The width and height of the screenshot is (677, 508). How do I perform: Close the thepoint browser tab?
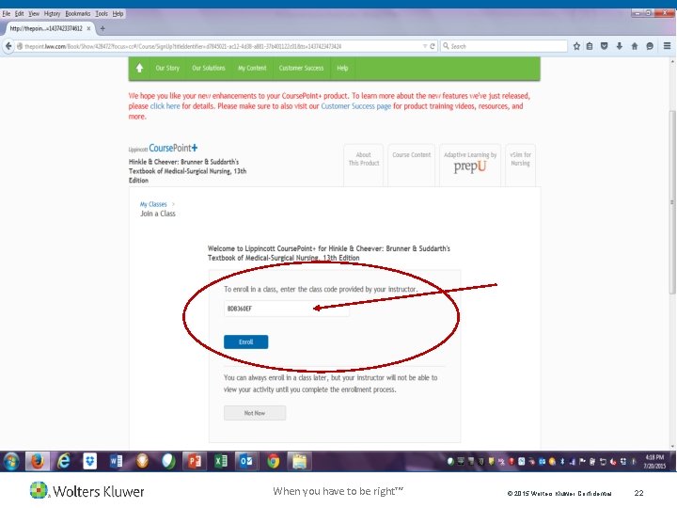(x=88, y=28)
